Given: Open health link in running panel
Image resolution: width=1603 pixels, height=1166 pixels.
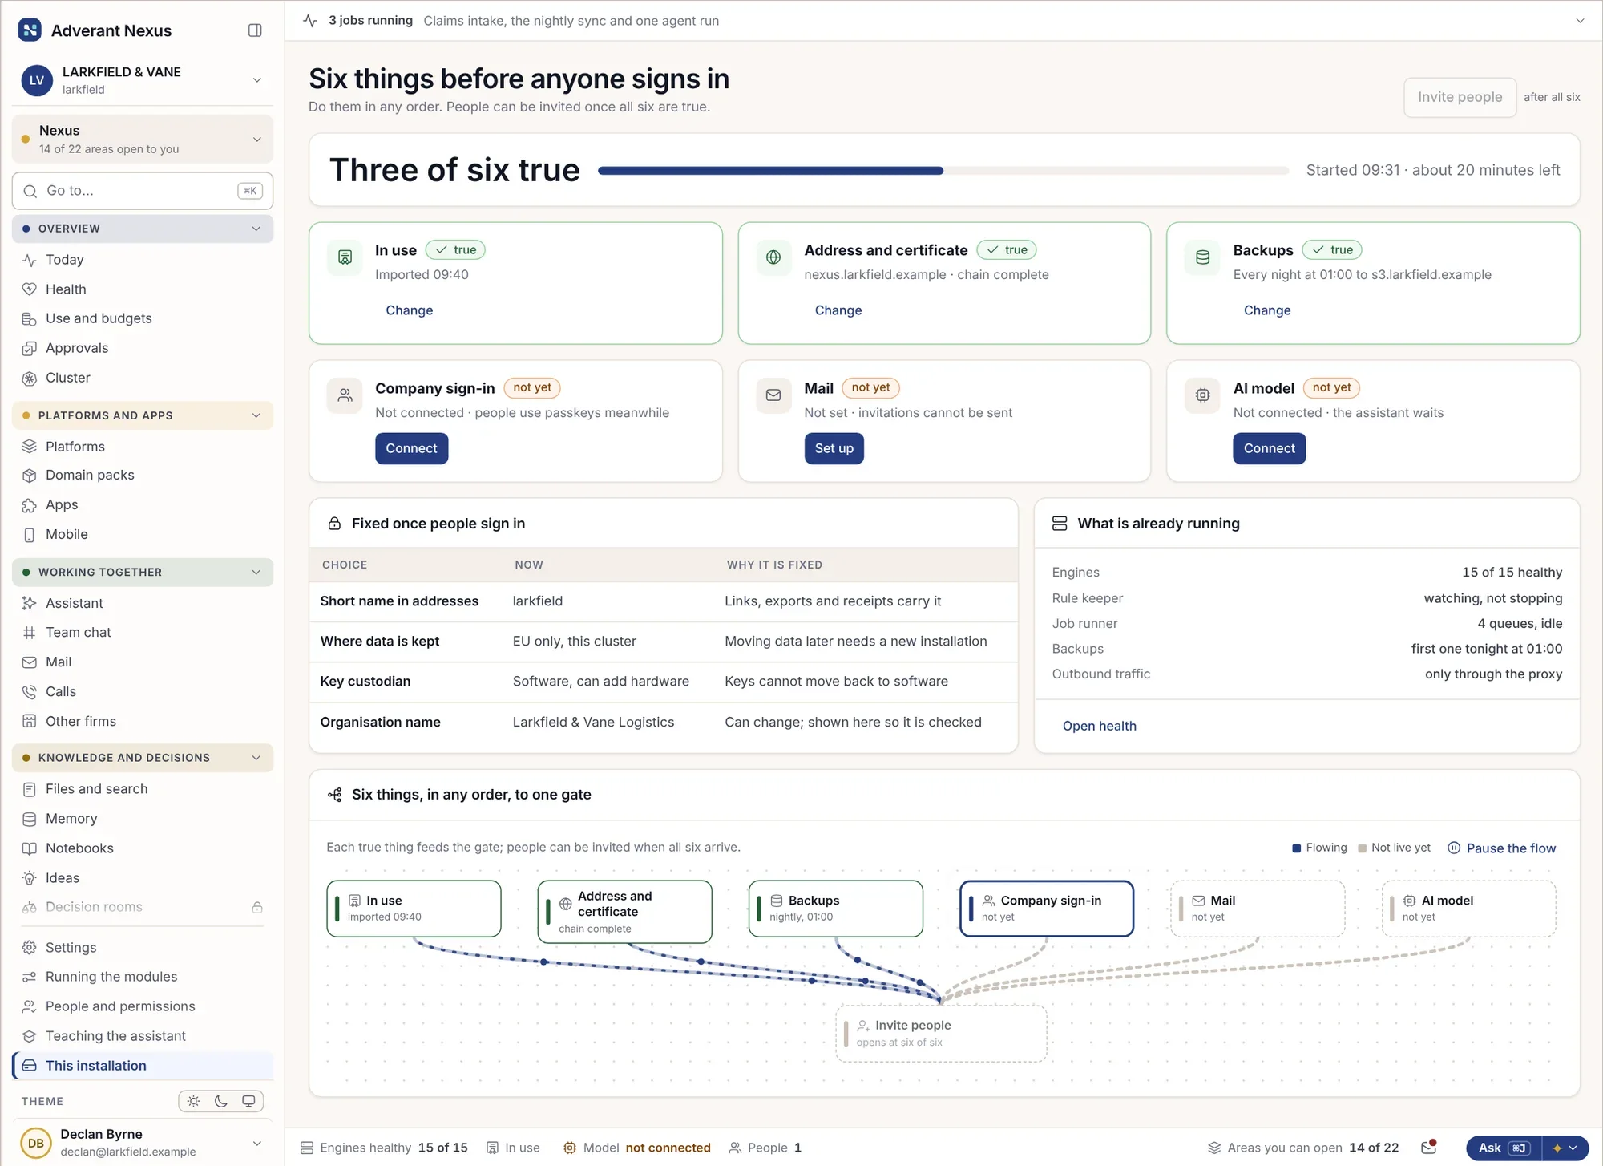Looking at the screenshot, I should [1099, 726].
